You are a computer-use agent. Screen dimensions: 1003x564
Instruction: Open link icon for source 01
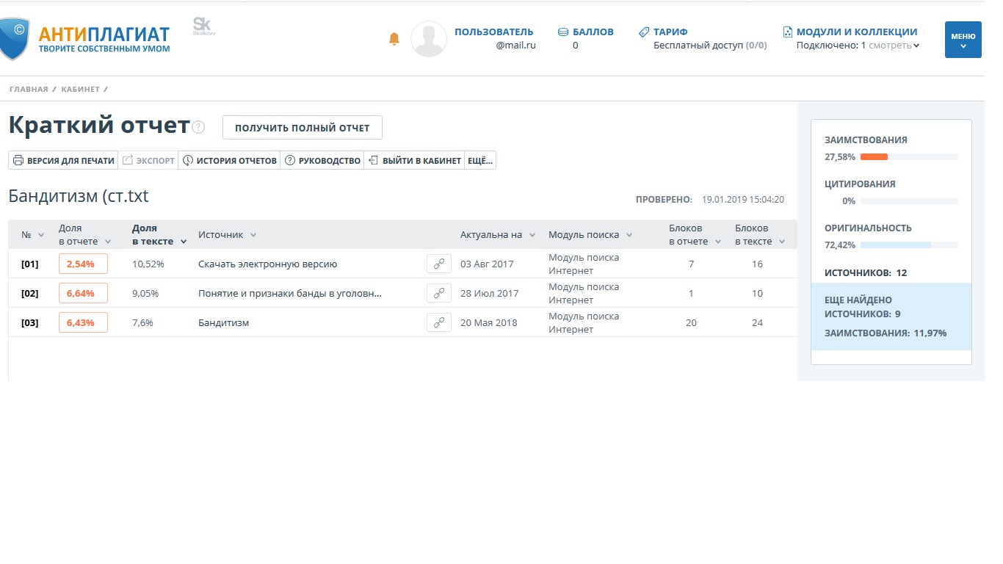(x=438, y=264)
